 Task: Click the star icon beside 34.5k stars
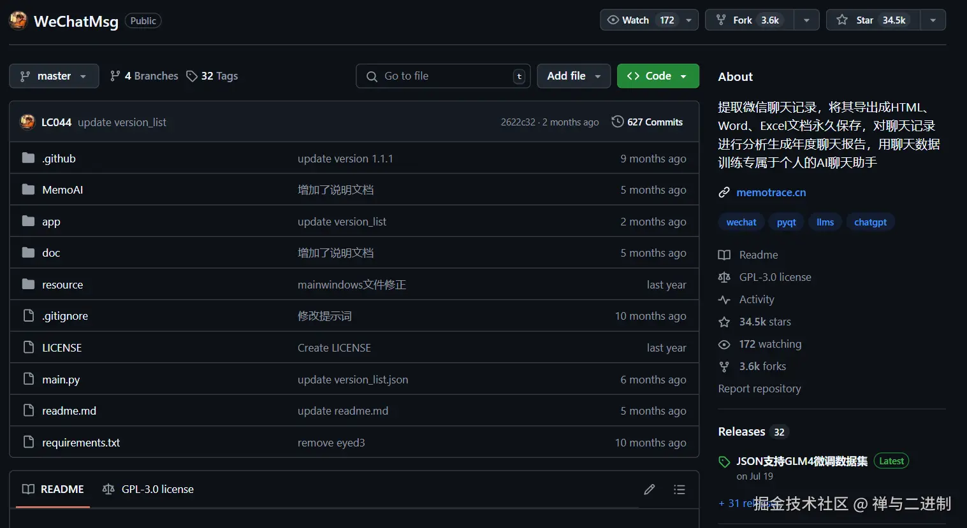point(724,322)
